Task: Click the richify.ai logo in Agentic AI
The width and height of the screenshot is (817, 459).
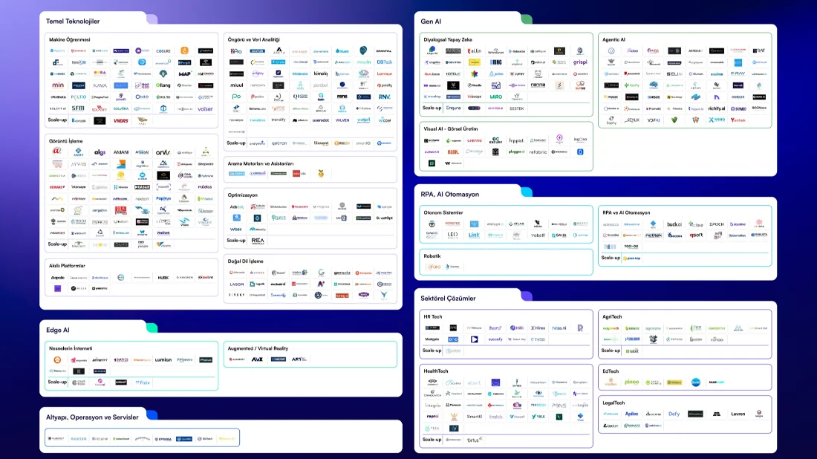Action: (x=717, y=108)
